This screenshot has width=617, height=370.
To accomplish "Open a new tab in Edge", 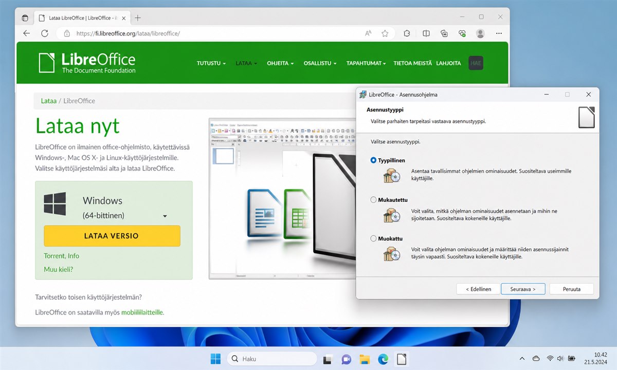I will pos(138,18).
